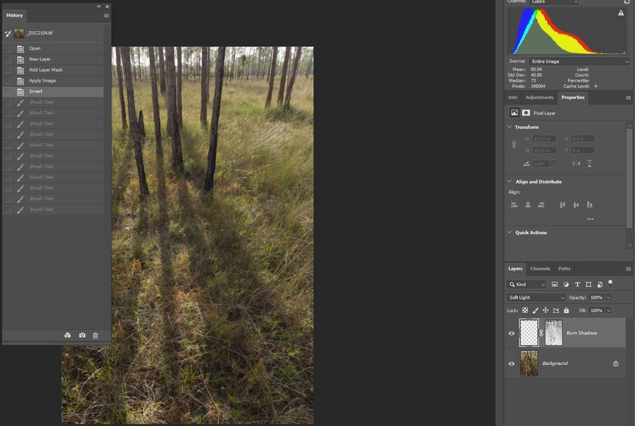The image size is (635, 426).
Task: Flip vertical in Transform section
Action: [590, 164]
